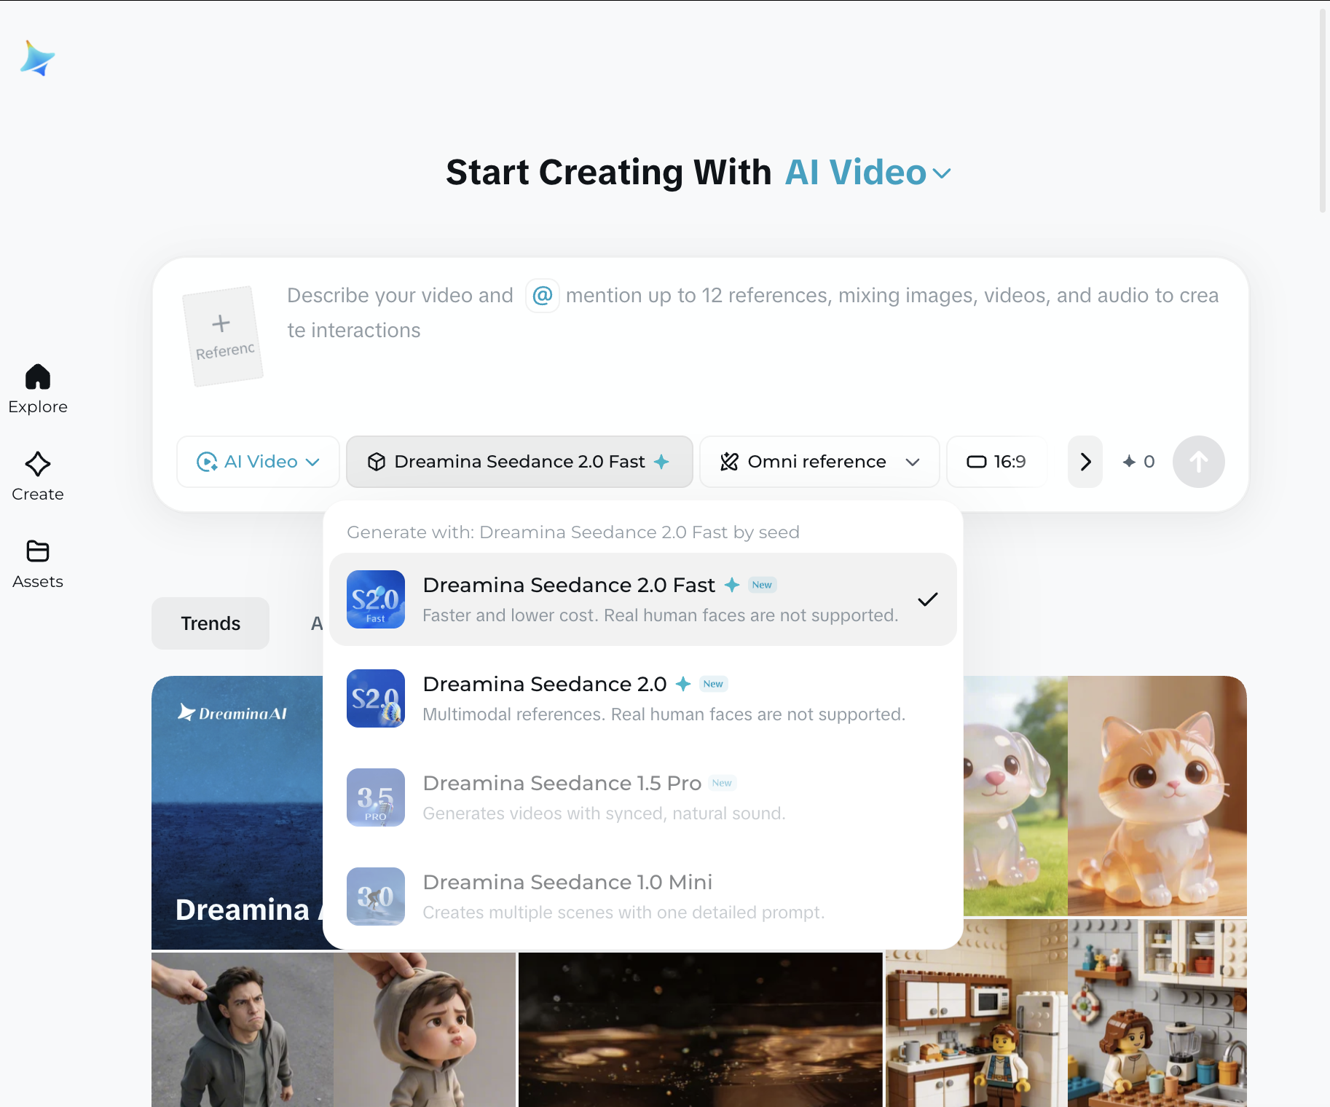Click the 'Generate with: Dreamina Seedance 2.0 Fast by seed' text

(x=573, y=532)
